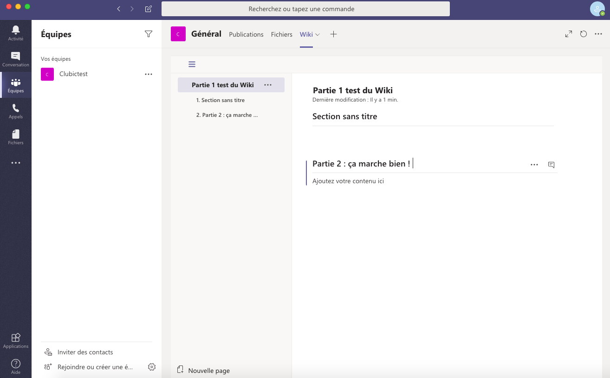Select the Équipes sidebar icon
610x378 pixels.
point(15,85)
